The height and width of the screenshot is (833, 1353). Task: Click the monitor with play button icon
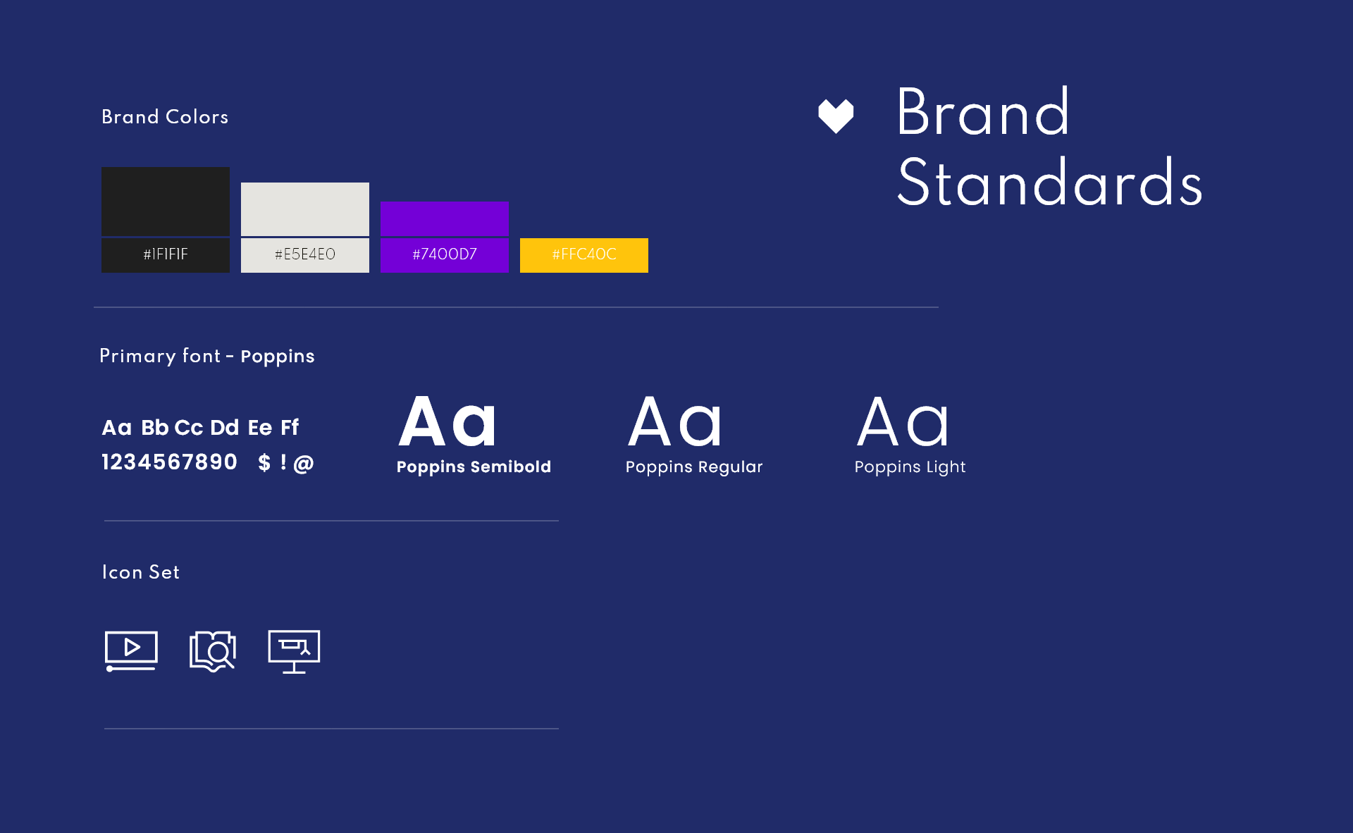pos(130,648)
